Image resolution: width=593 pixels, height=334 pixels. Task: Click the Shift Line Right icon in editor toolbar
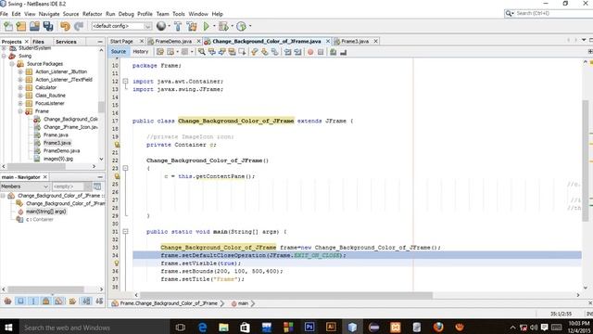click(298, 52)
